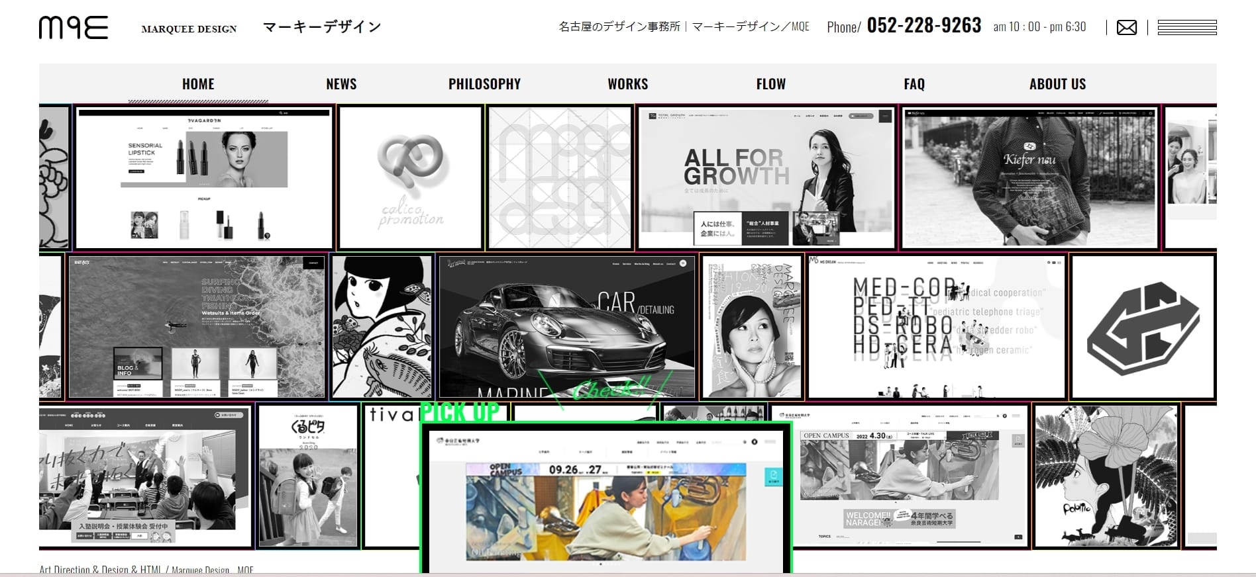Image resolution: width=1256 pixels, height=577 pixels.
Task: Click the MARQUEE DESIGN text link
Action: coord(189,29)
